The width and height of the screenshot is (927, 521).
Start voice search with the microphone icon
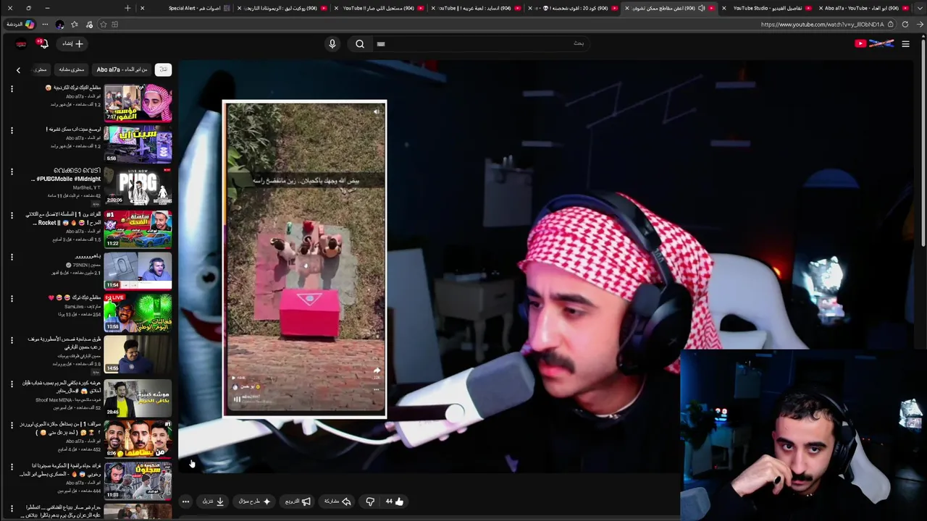332,44
